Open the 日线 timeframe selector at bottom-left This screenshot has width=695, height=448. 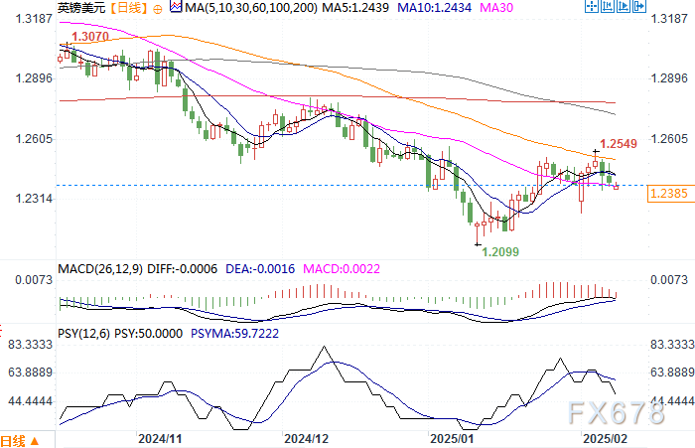point(14,439)
